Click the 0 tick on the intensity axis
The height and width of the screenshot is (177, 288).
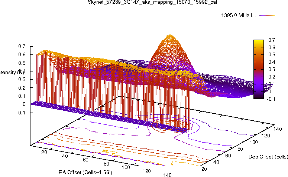coord(24,104)
